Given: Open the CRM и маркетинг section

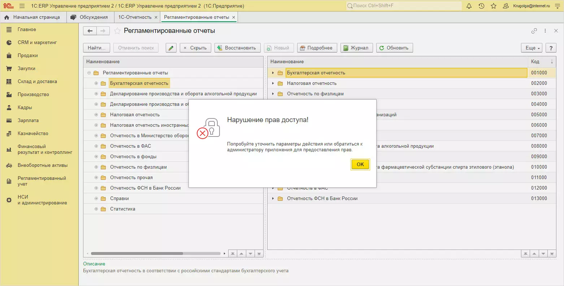Looking at the screenshot, I should pyautogui.click(x=39, y=43).
